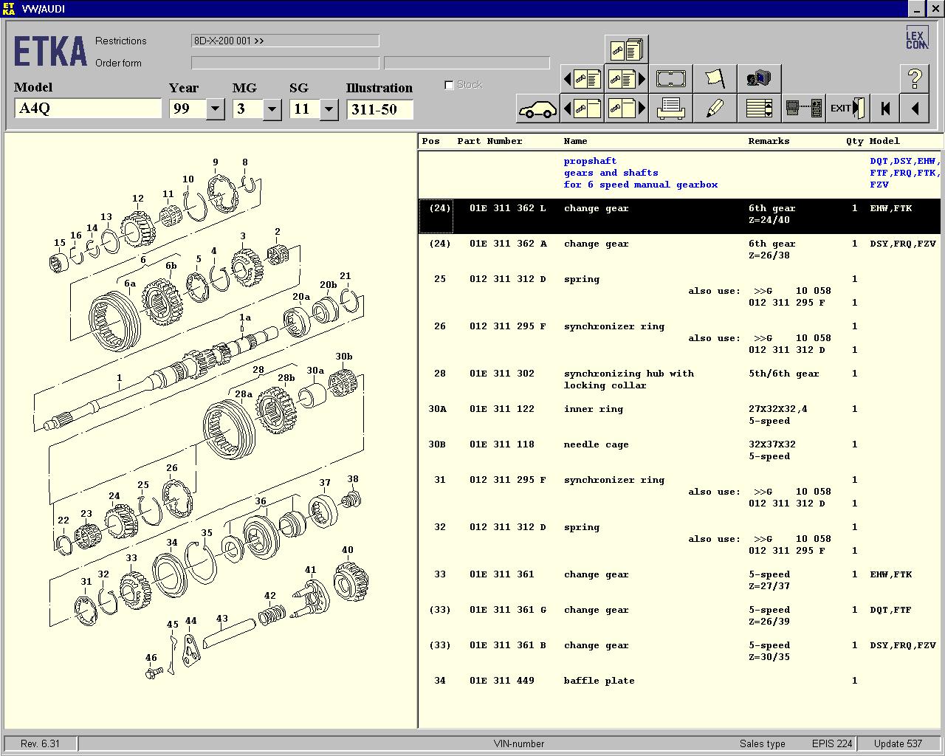
Task: Click the Model field showing A4Q
Action: (x=88, y=109)
